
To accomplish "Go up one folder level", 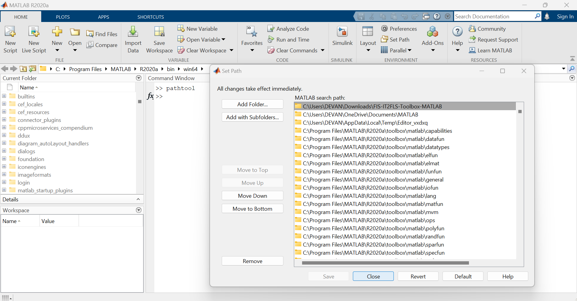I will (x=23, y=69).
